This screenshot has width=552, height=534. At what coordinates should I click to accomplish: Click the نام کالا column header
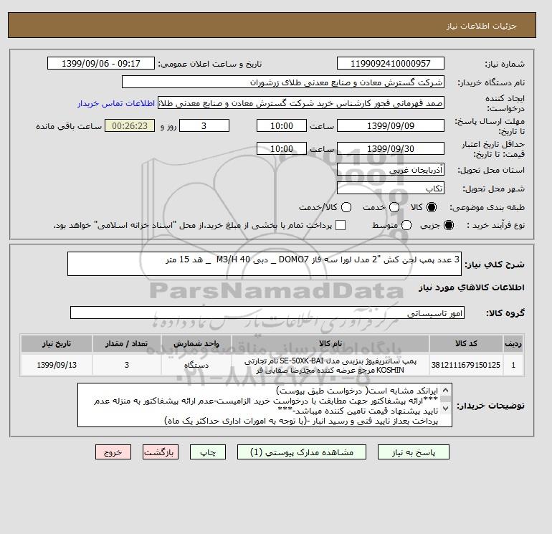330,343
